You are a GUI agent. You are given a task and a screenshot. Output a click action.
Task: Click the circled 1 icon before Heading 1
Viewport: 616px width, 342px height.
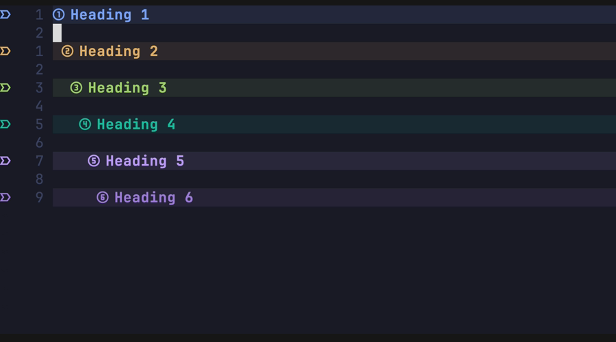59,14
